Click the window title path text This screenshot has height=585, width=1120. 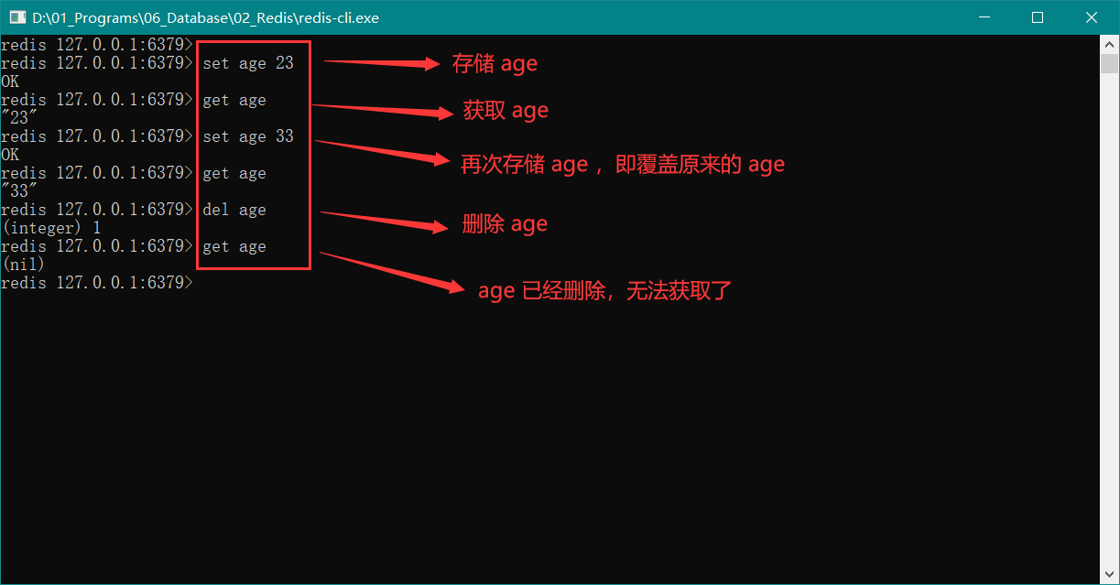(x=205, y=17)
